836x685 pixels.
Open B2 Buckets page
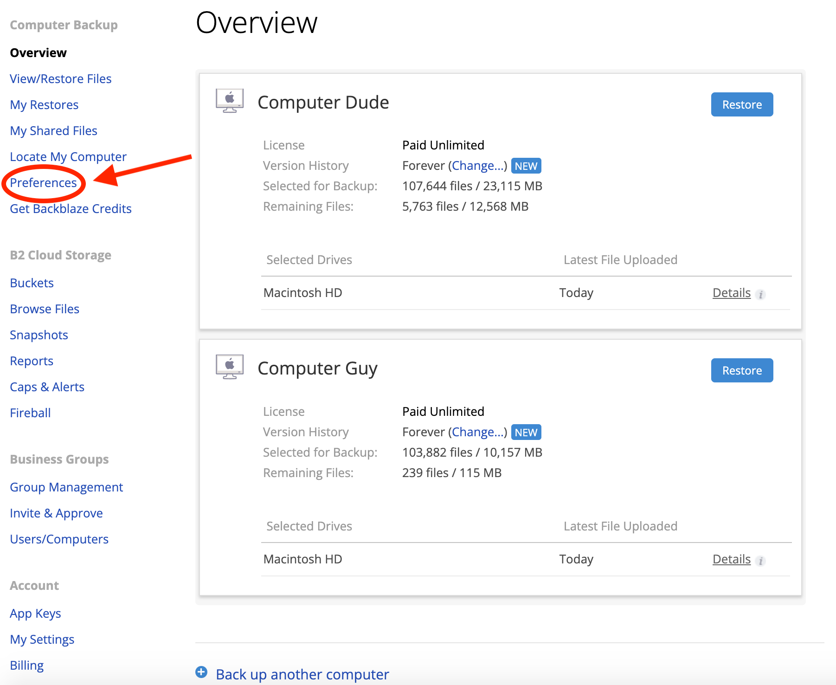tap(32, 283)
